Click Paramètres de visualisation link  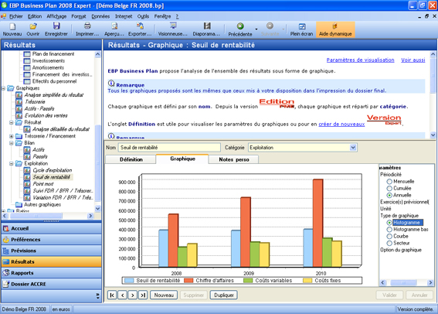[360, 60]
